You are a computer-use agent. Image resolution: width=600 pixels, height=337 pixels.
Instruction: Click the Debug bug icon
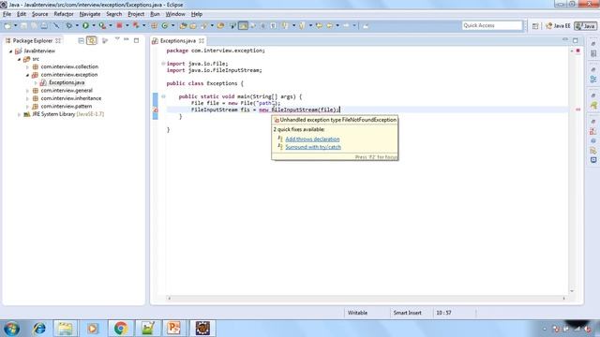pyautogui.click(x=68, y=25)
